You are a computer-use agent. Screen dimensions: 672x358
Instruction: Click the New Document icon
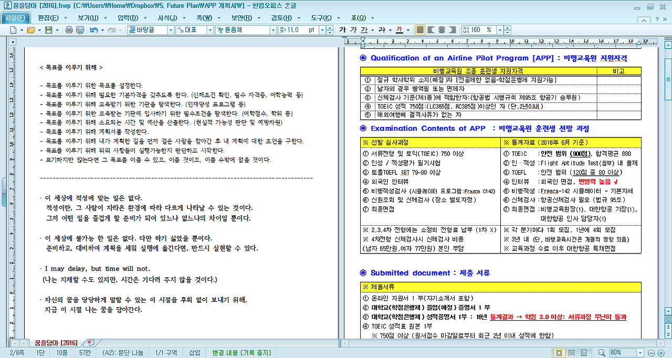(x=13, y=30)
